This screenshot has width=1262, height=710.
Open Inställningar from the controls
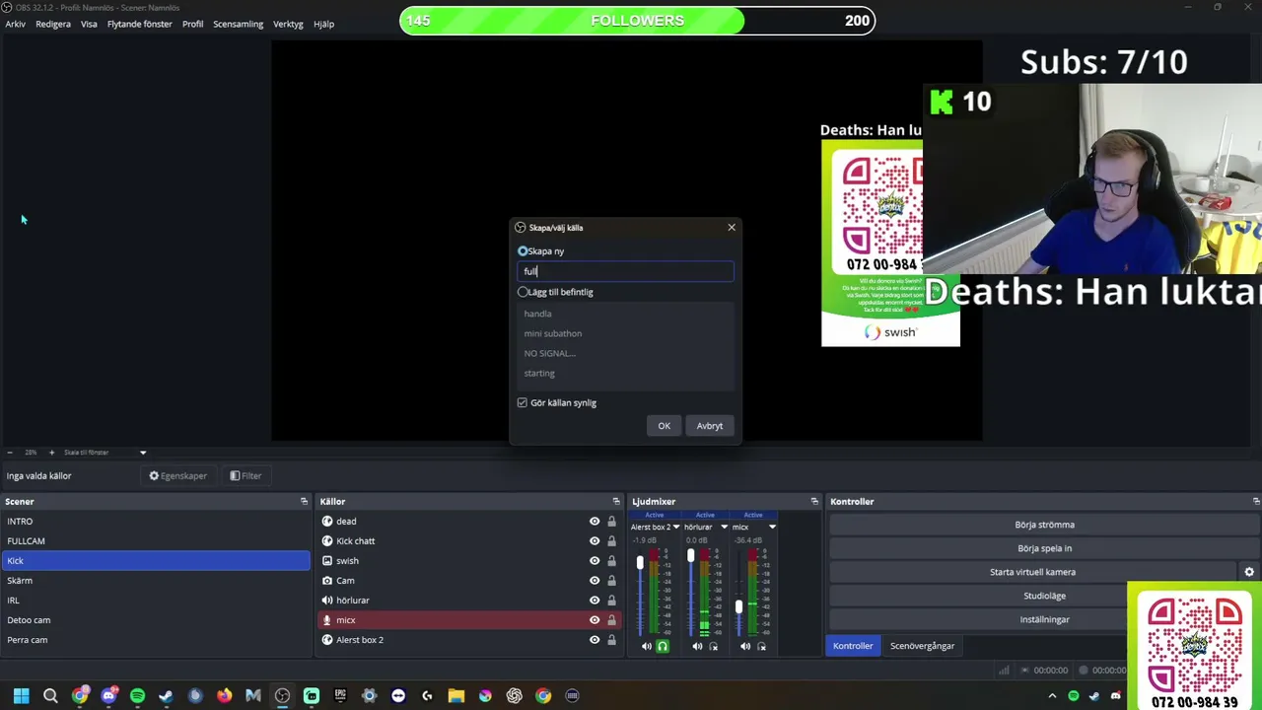[x=1044, y=619]
